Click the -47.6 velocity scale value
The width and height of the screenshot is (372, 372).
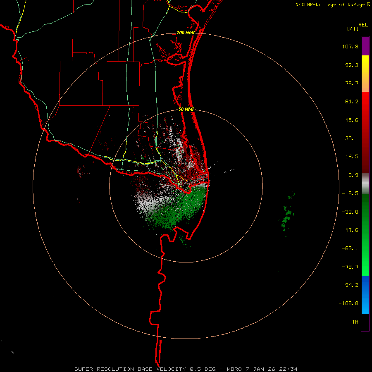tap(350, 230)
